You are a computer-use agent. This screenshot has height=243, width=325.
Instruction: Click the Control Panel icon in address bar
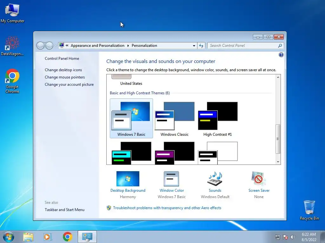(x=62, y=46)
